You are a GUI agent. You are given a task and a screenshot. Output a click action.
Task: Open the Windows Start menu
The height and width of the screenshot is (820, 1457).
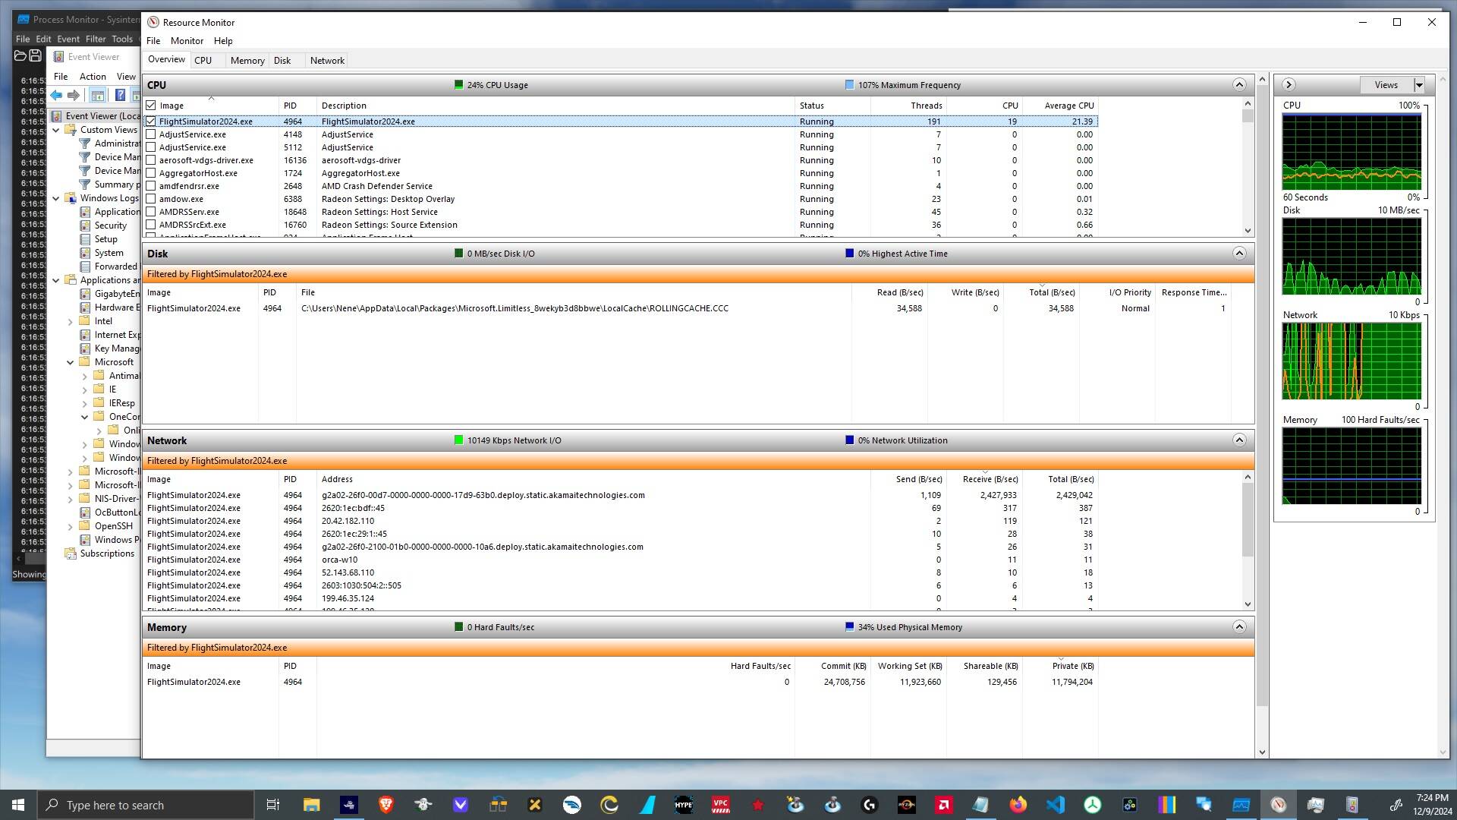point(18,805)
